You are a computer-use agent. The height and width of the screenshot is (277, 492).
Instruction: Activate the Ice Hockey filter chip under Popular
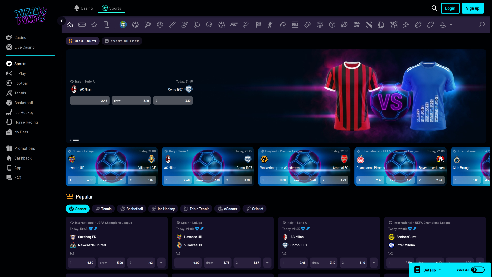pos(163,209)
